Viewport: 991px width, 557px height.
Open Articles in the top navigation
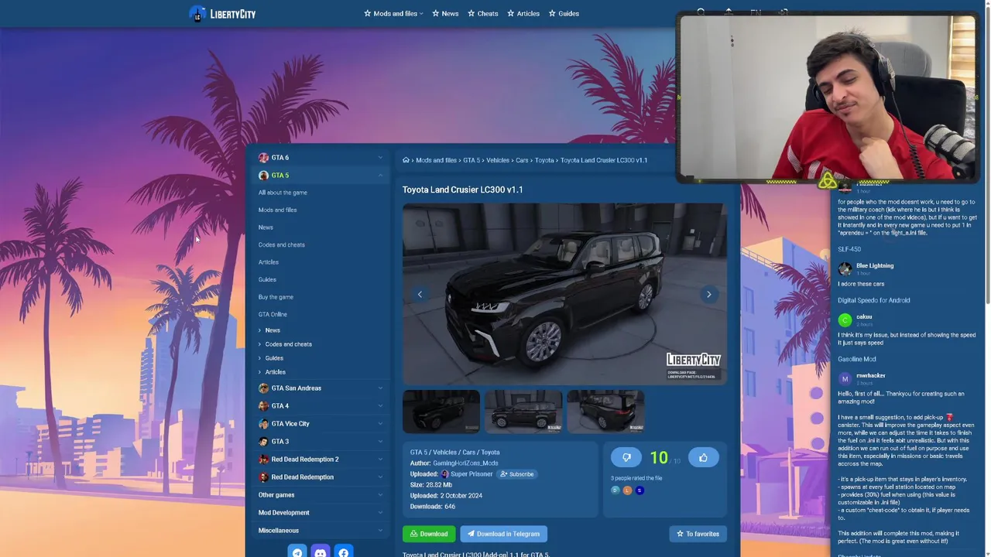523,14
